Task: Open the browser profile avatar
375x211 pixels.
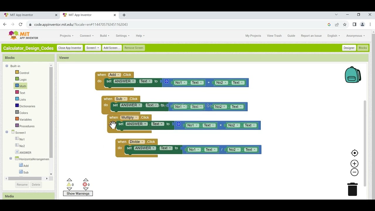Action: click(362, 25)
